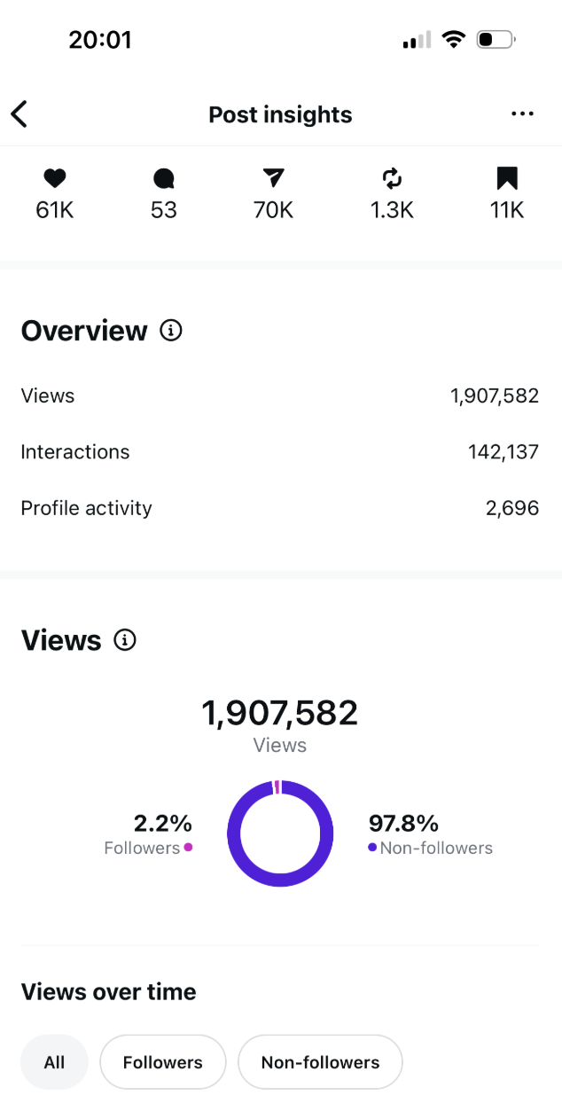The width and height of the screenshot is (562, 1103).
Task: Select the All filter chip
Action: point(55,1061)
